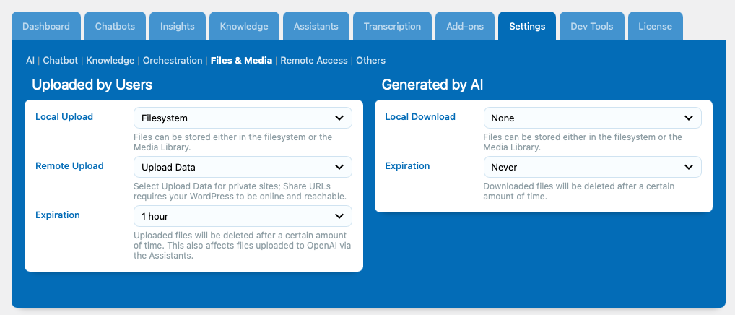Open the Remote Upload dropdown

click(x=243, y=167)
